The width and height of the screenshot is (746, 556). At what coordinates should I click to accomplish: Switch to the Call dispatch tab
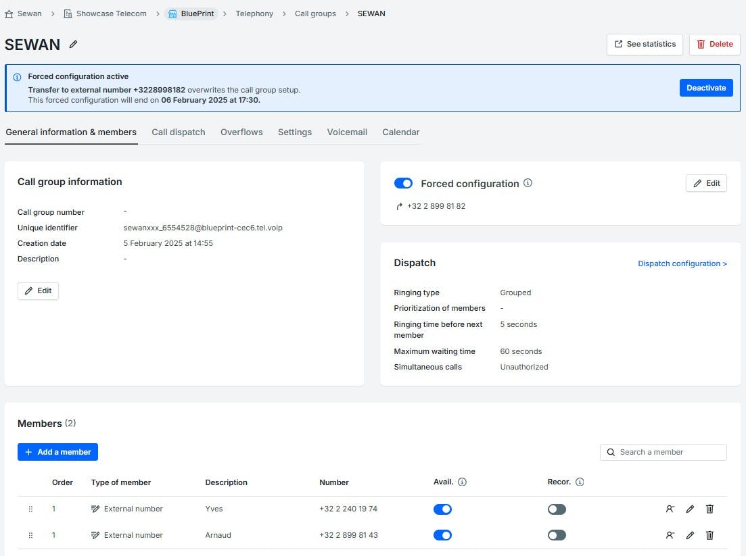pyautogui.click(x=178, y=132)
